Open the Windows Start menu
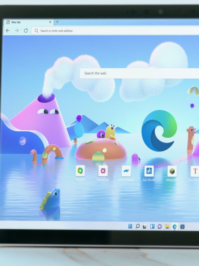Image resolution: width=199 pixels, height=266 pixels. [130, 226]
